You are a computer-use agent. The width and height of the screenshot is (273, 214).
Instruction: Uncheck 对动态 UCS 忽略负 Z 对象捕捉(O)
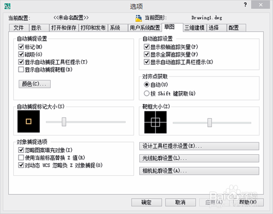pyautogui.click(x=21, y=165)
